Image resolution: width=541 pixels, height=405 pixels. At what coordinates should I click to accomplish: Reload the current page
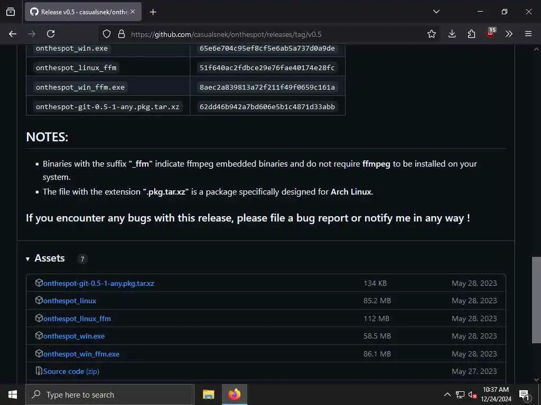51,34
